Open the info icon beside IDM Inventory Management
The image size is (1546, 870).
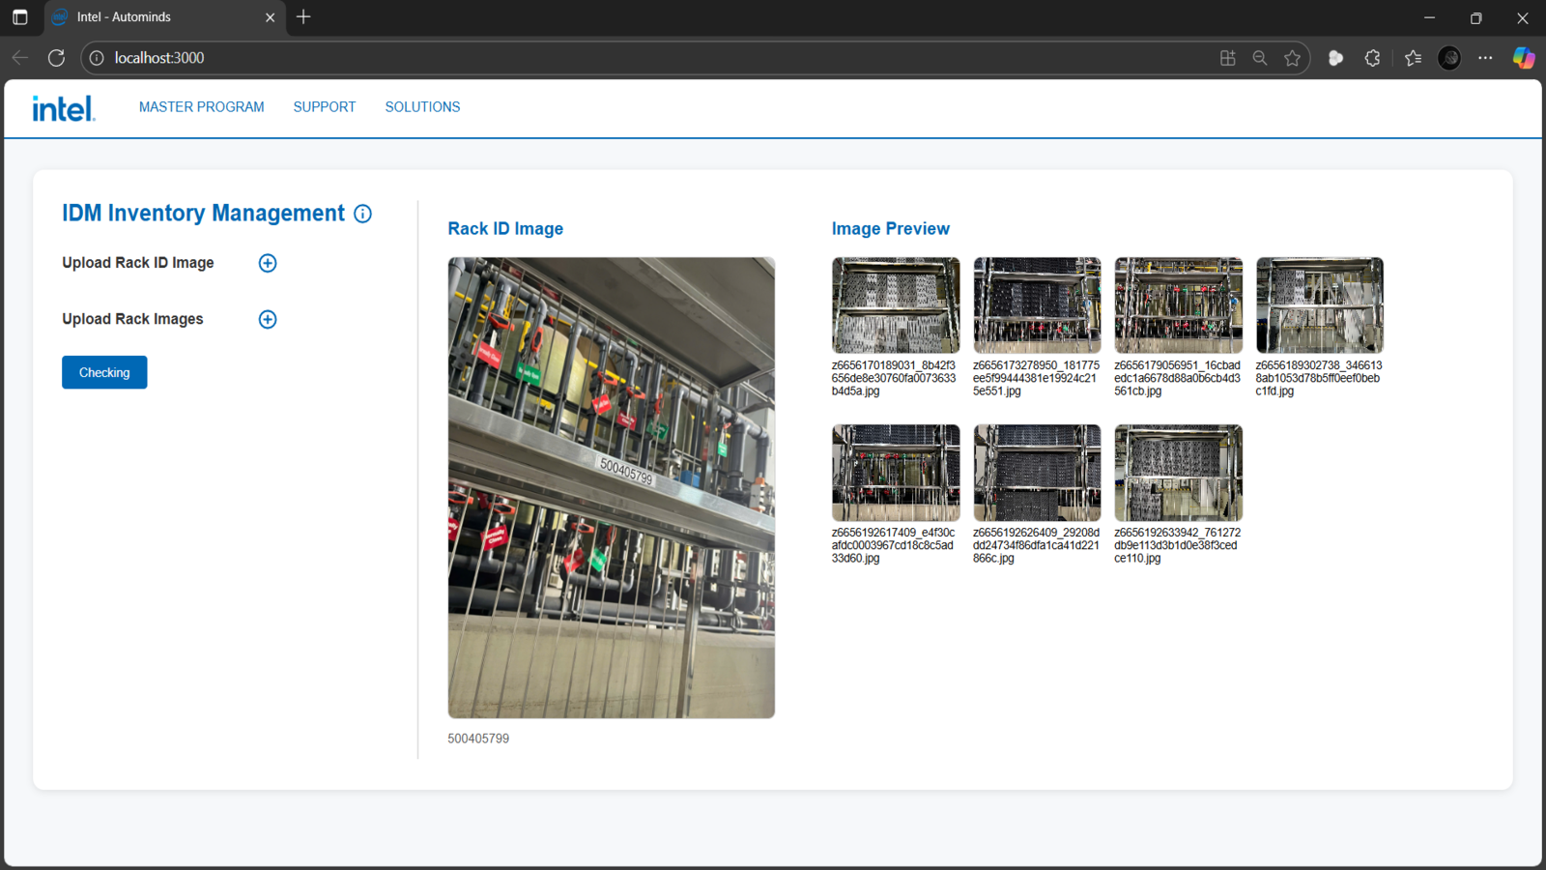(362, 214)
